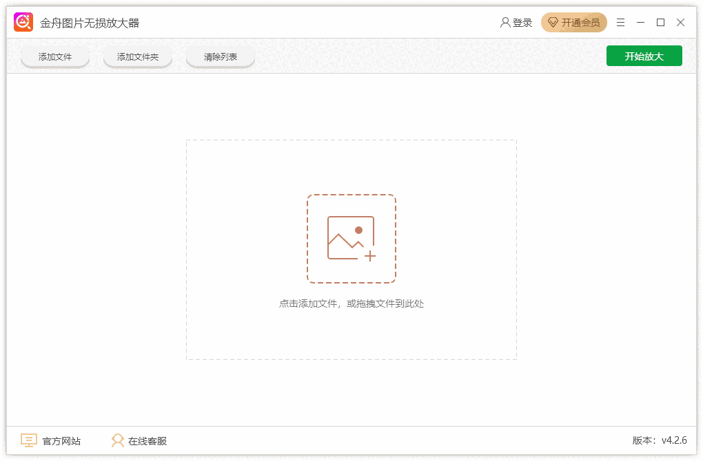The height and width of the screenshot is (461, 703).
Task: Open the login panel via user icon
Action: [x=506, y=22]
